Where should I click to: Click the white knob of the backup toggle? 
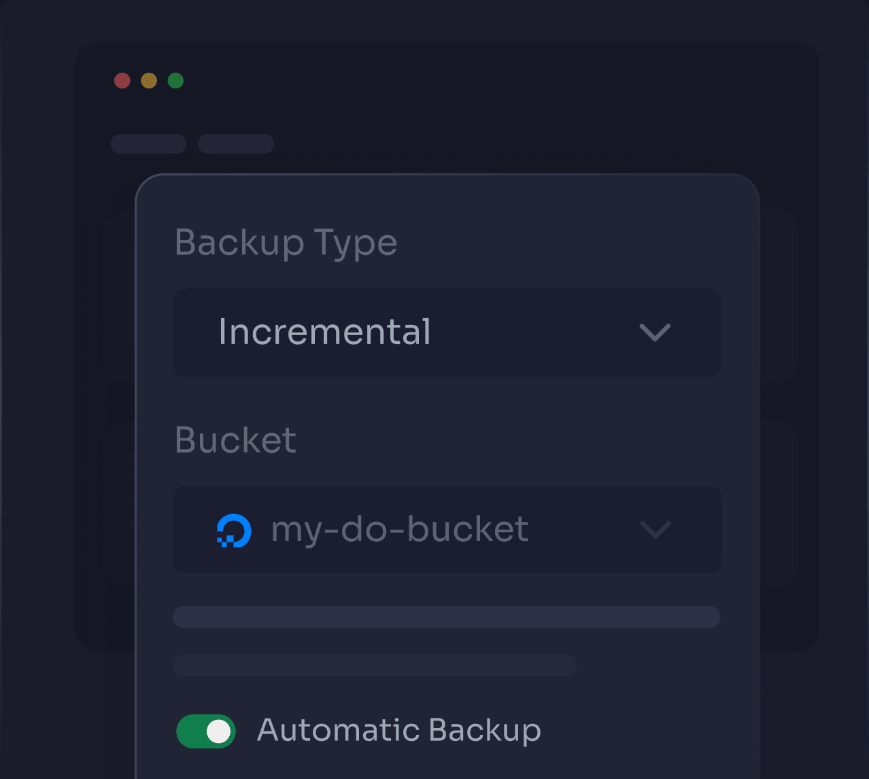click(x=218, y=731)
